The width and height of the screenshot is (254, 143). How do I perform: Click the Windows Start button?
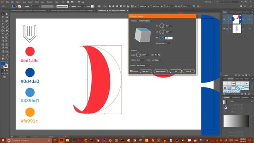[3, 140]
